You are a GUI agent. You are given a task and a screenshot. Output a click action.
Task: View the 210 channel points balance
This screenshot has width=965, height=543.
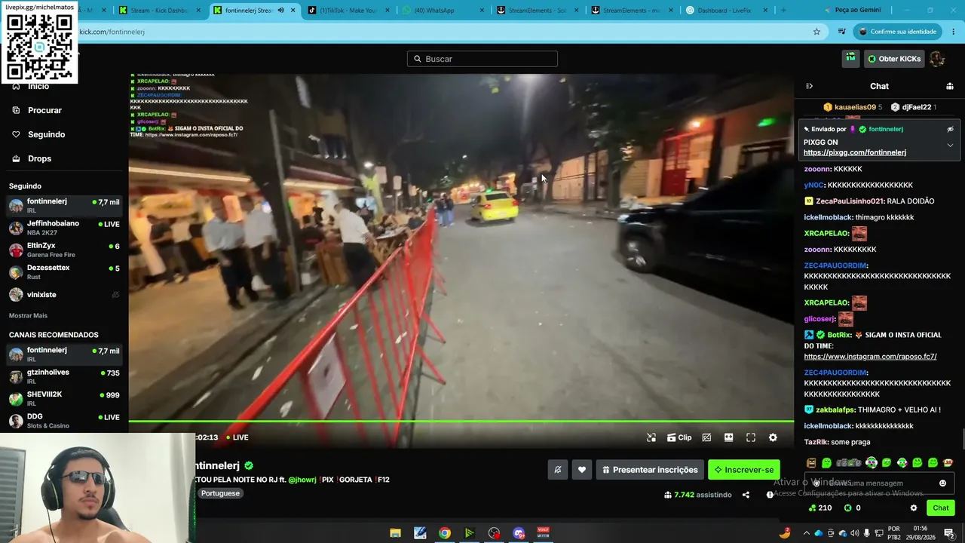pyautogui.click(x=819, y=508)
